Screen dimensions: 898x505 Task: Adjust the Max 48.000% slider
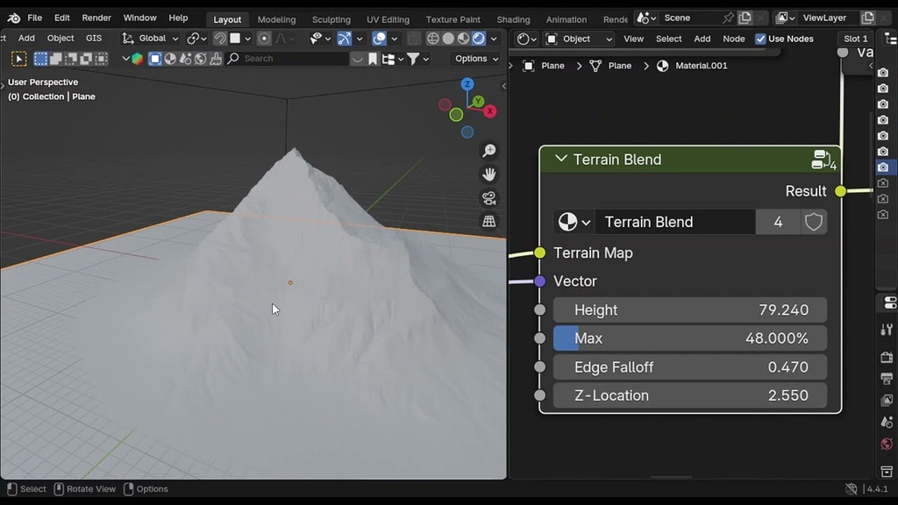[x=690, y=338]
